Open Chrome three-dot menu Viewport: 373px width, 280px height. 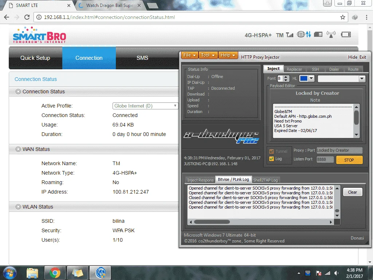(x=366, y=17)
